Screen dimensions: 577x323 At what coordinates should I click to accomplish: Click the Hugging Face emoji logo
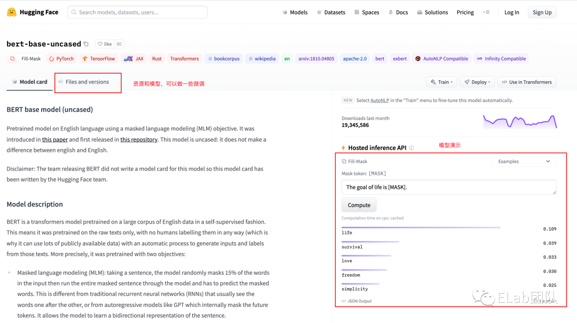[x=11, y=12]
